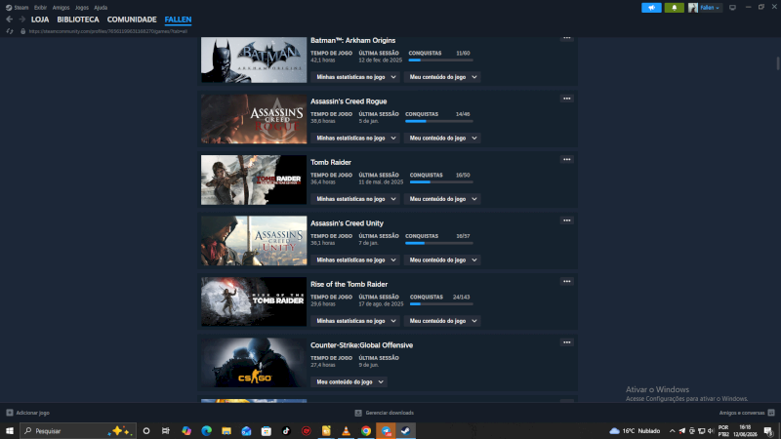Open Task View in the taskbar
Viewport: 781px width, 439px height.
tap(166, 431)
